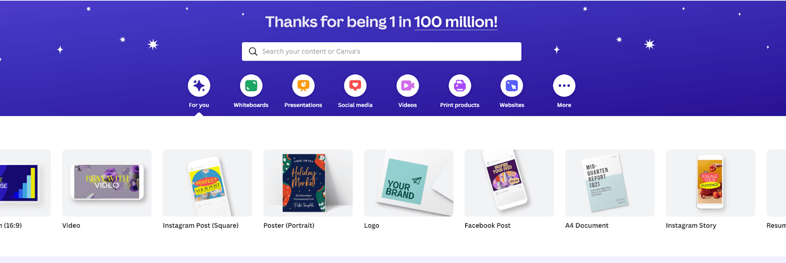The image size is (786, 263).
Task: Select the Websites category icon
Action: [512, 86]
